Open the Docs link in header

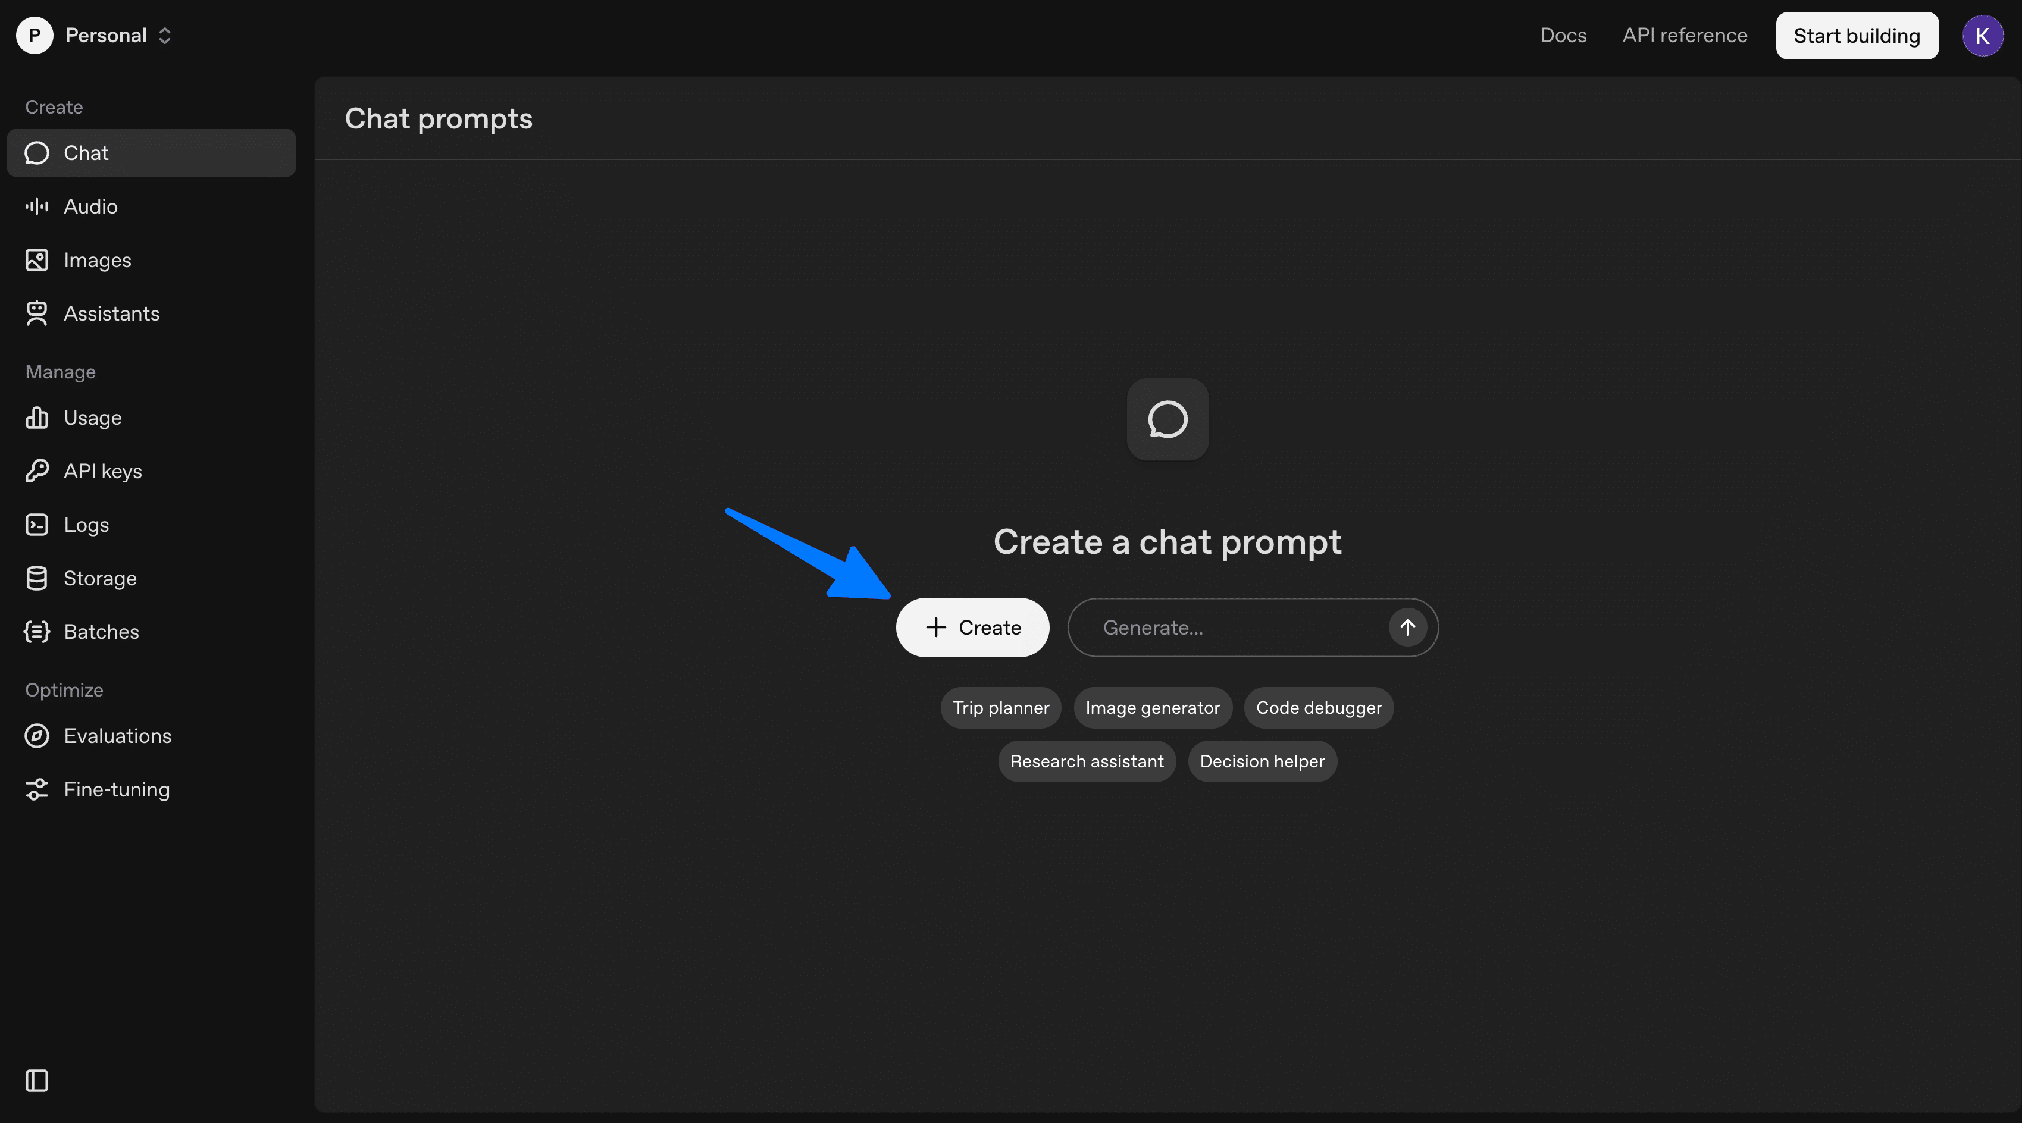click(1563, 35)
